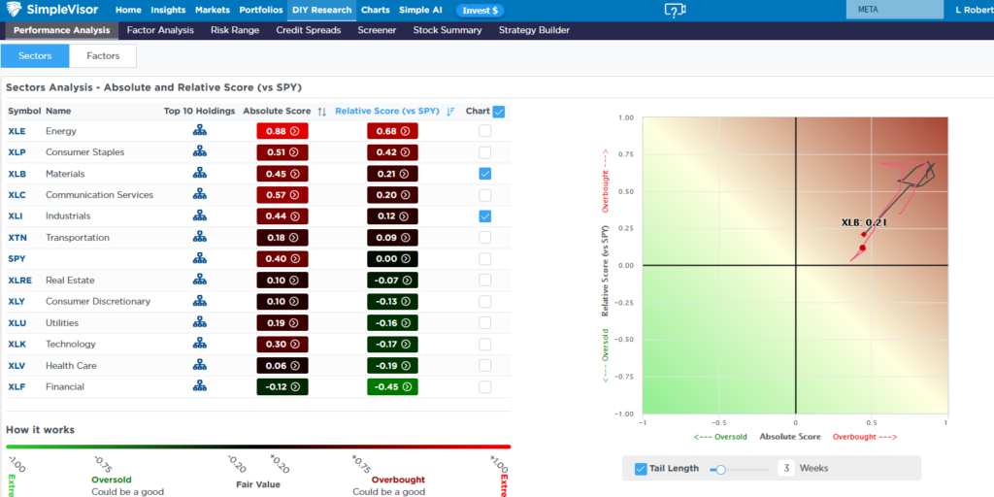994x497 pixels.
Task: Open Top 10 Holdings icon for Materials
Action: [200, 174]
